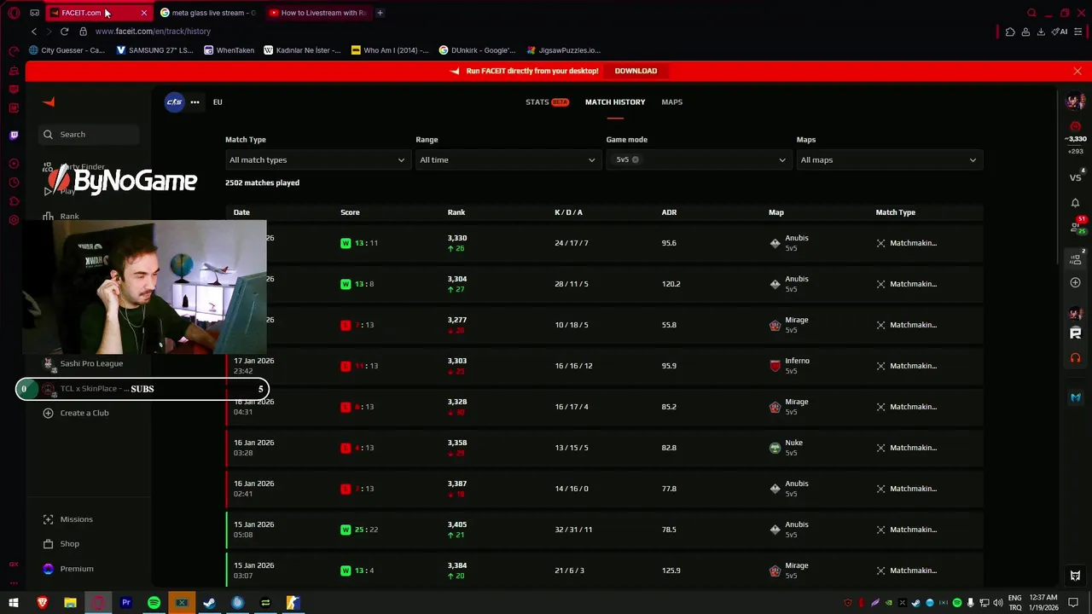Open a new browser tab

pyautogui.click(x=380, y=13)
